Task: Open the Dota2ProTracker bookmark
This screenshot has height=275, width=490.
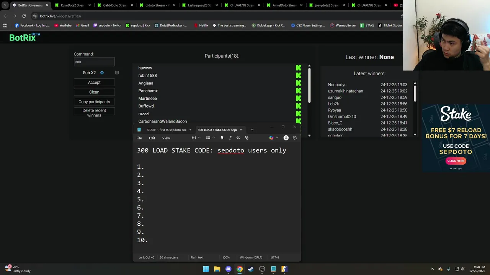Action: tap(171, 26)
